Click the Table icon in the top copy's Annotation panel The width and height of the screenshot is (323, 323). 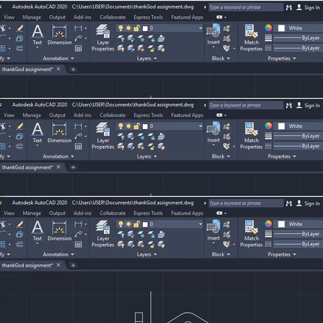point(78,48)
